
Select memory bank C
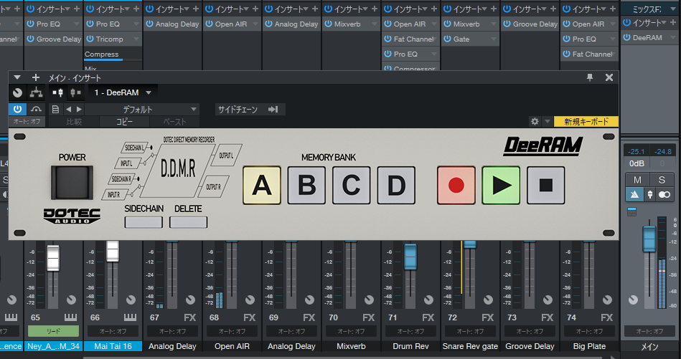coord(352,185)
